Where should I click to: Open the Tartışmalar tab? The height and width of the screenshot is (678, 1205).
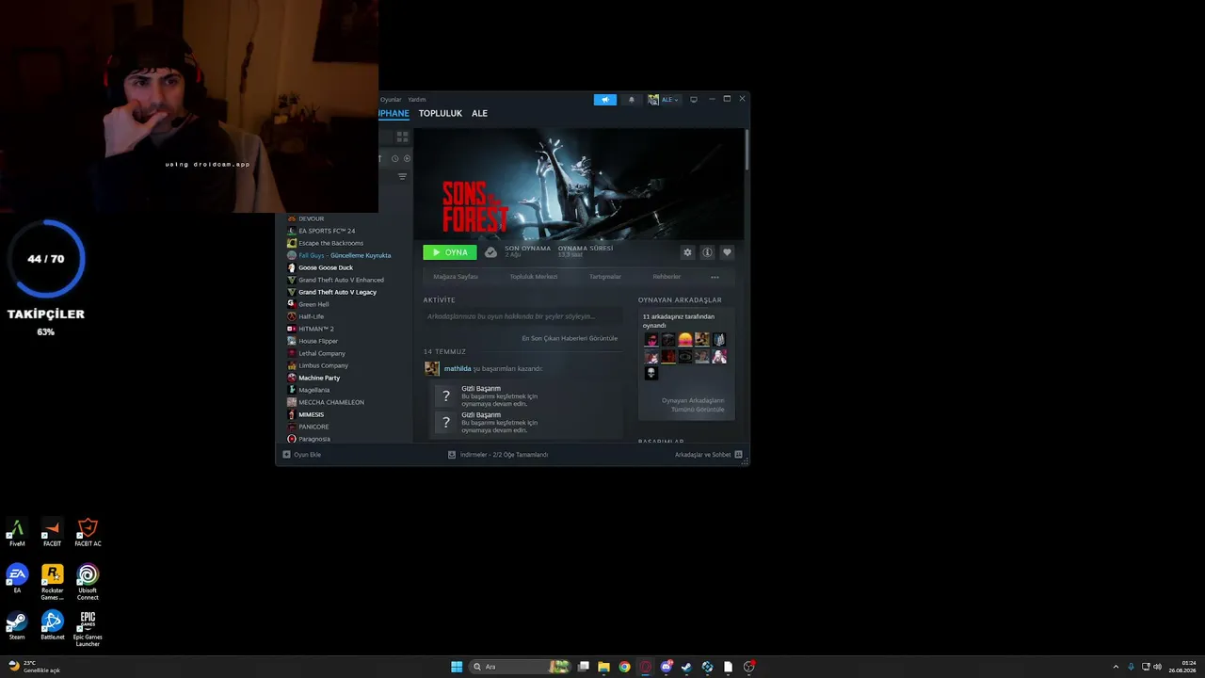[605, 277]
